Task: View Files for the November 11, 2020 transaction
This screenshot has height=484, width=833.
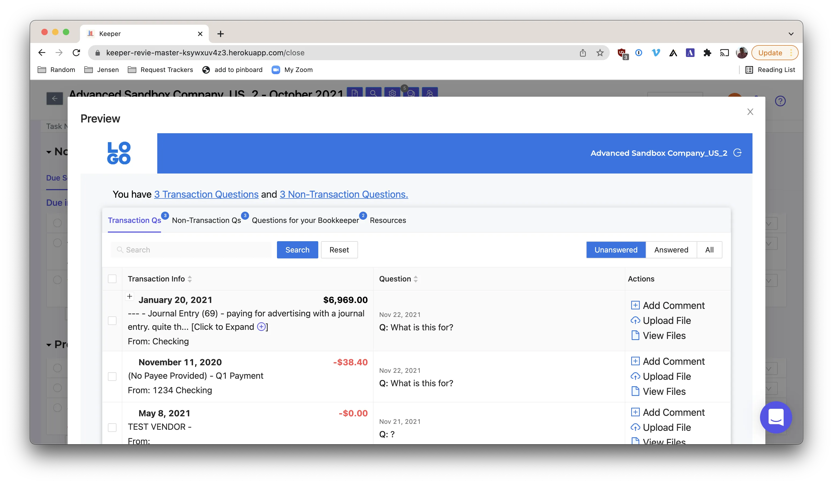Action: point(658,391)
